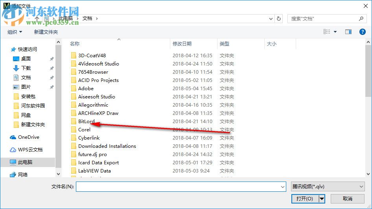Click 新建文件夹 toolbar button
372x209 pixels.
coord(46,32)
